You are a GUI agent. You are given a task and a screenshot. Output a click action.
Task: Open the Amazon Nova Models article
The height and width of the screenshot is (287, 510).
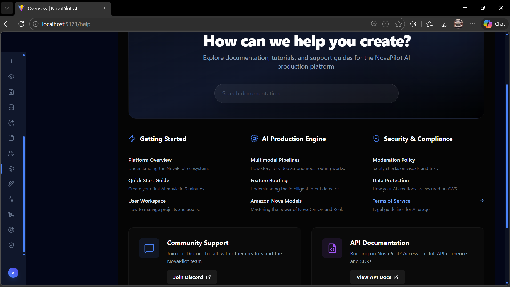[x=276, y=201]
